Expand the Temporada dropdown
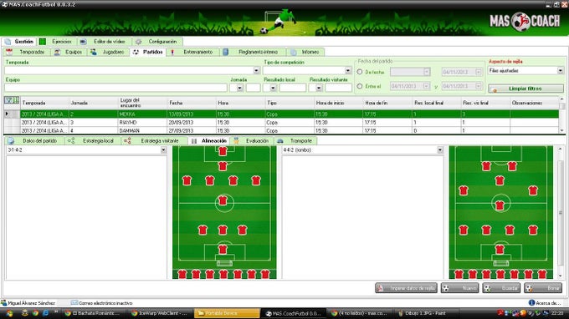Viewport: 569px width, 319px height. (x=257, y=70)
